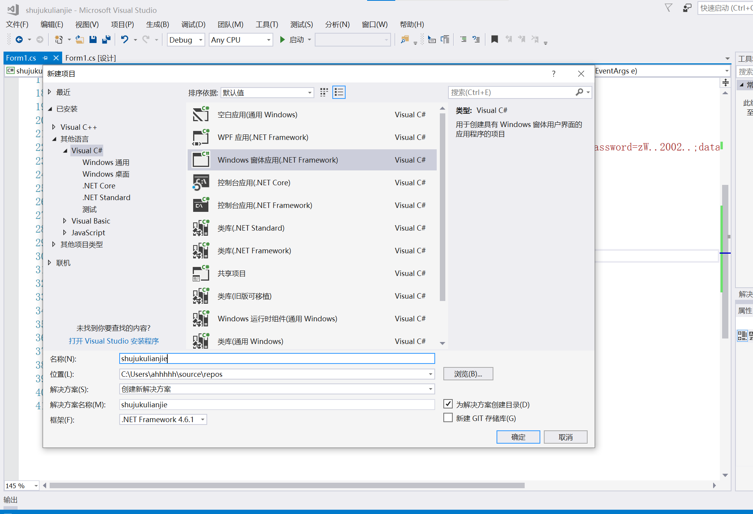Switch to small icons view in dialog
The width and height of the screenshot is (753, 514).
(x=324, y=92)
